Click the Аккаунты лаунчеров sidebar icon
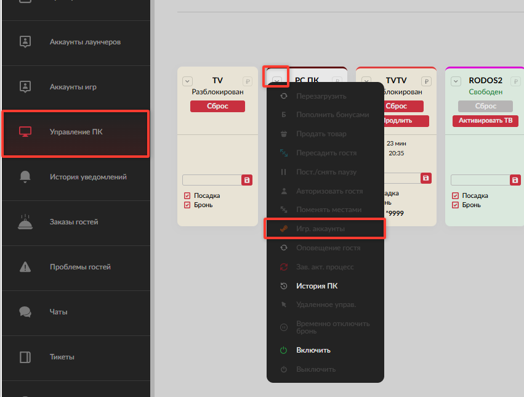The width and height of the screenshot is (524, 397). (25, 42)
